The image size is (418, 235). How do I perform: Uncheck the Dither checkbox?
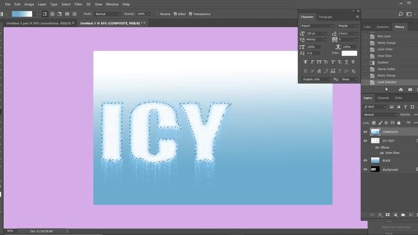pyautogui.click(x=175, y=14)
